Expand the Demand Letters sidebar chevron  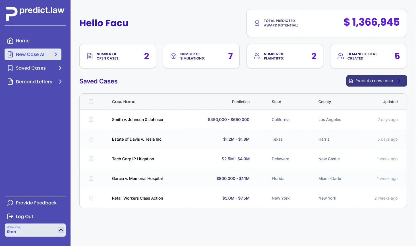(60, 82)
